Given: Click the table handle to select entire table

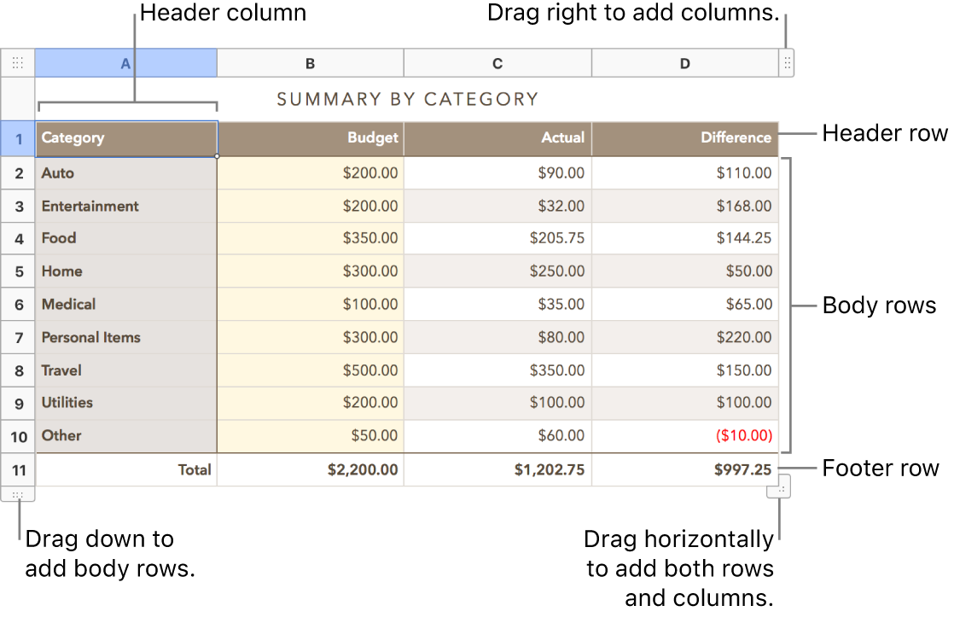Looking at the screenshot, I should click(17, 62).
